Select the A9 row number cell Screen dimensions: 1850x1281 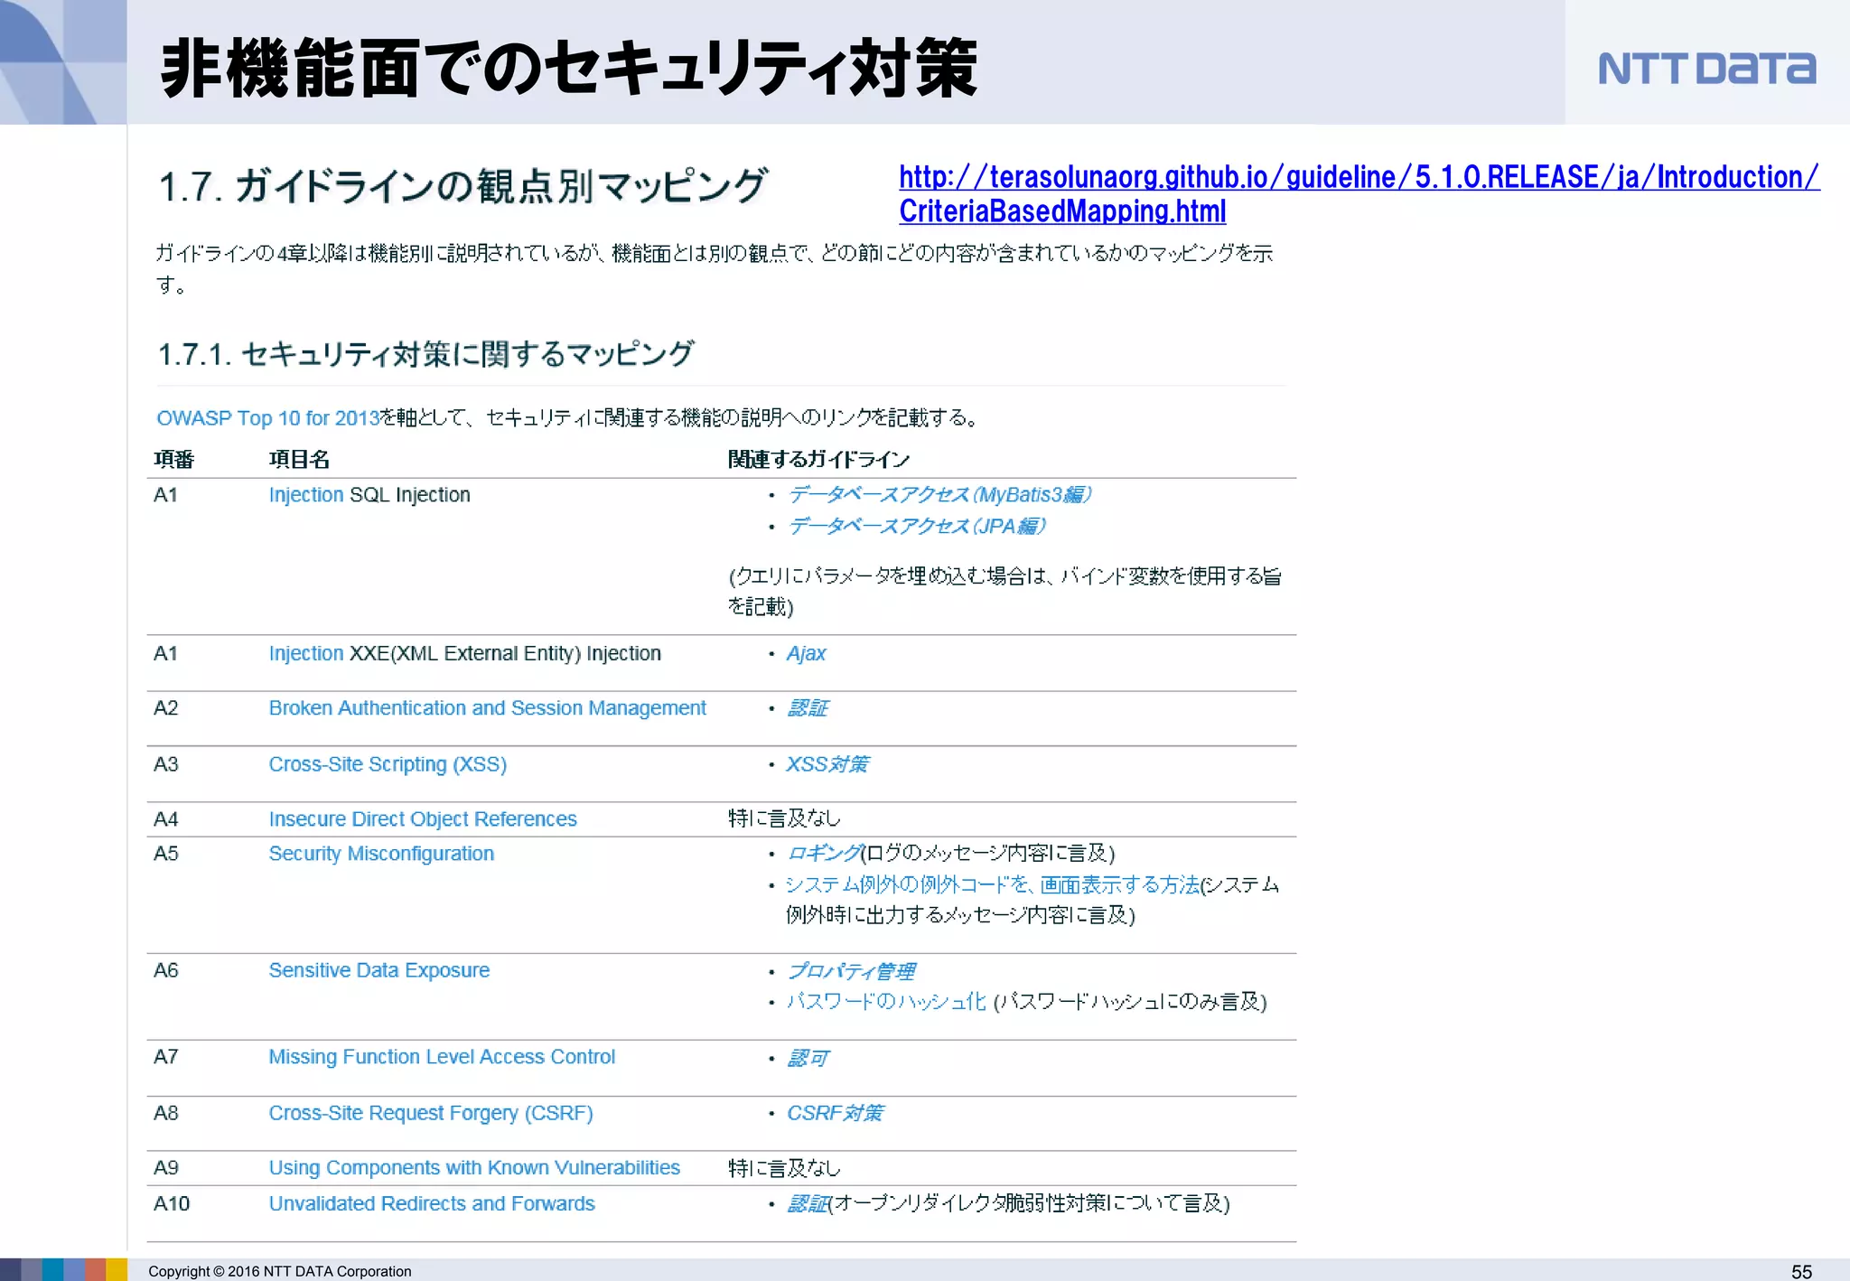[166, 1168]
